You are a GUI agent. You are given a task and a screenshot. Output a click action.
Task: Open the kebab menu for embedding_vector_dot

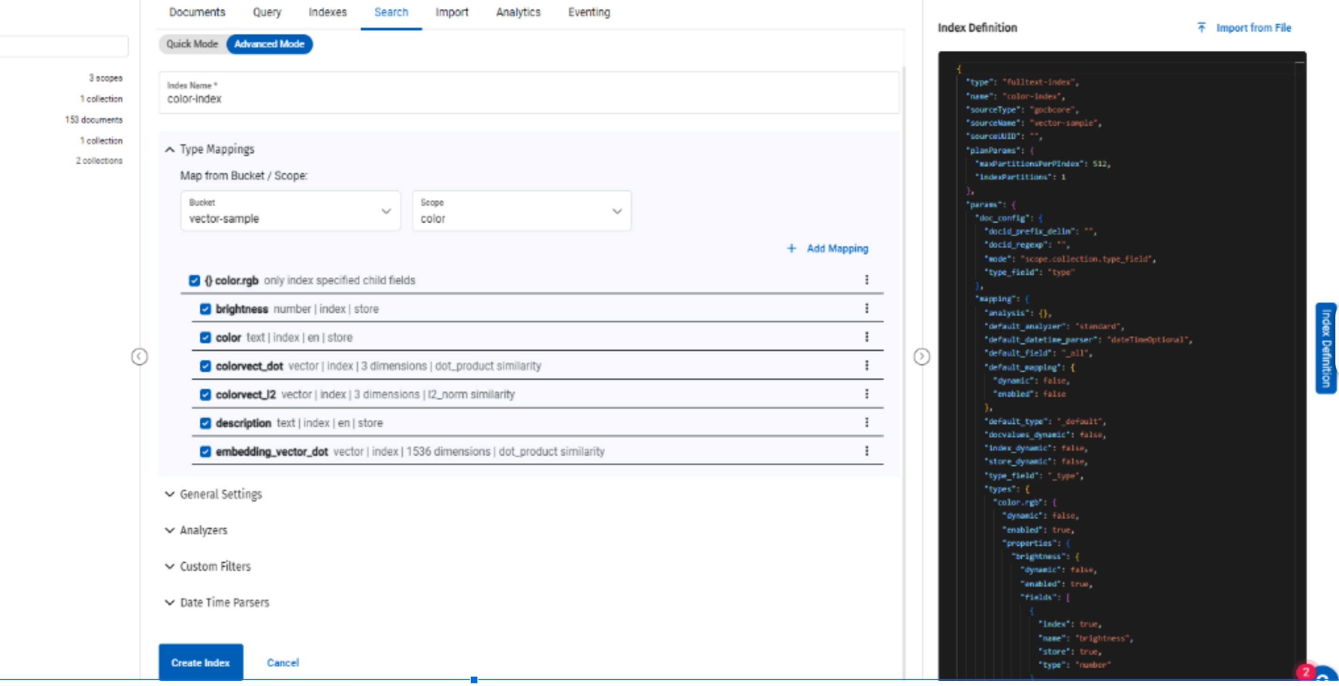pos(866,451)
